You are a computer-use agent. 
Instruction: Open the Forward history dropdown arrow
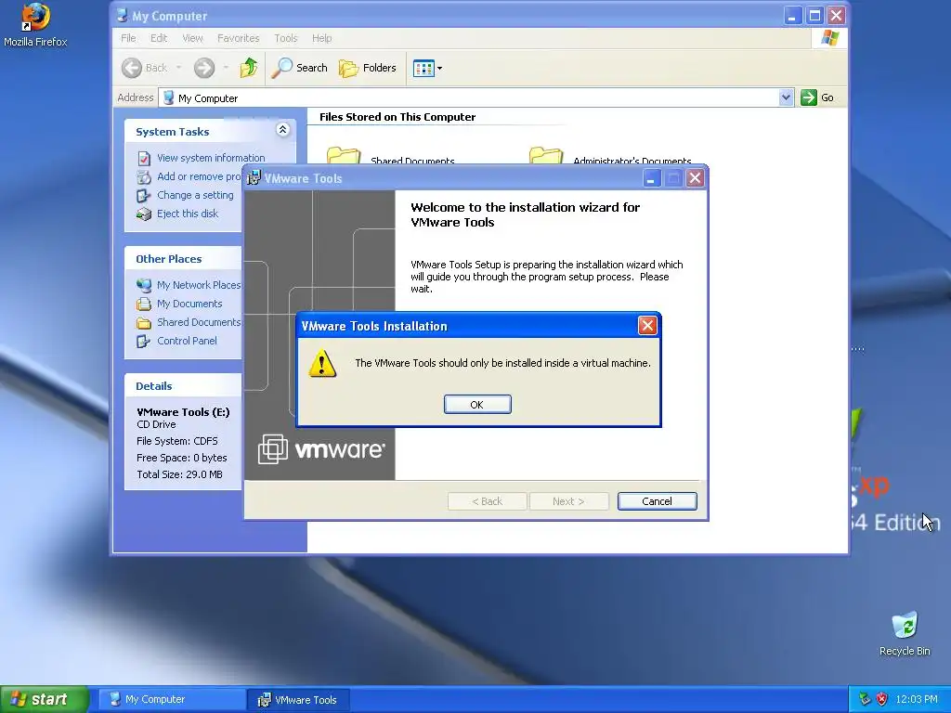226,68
